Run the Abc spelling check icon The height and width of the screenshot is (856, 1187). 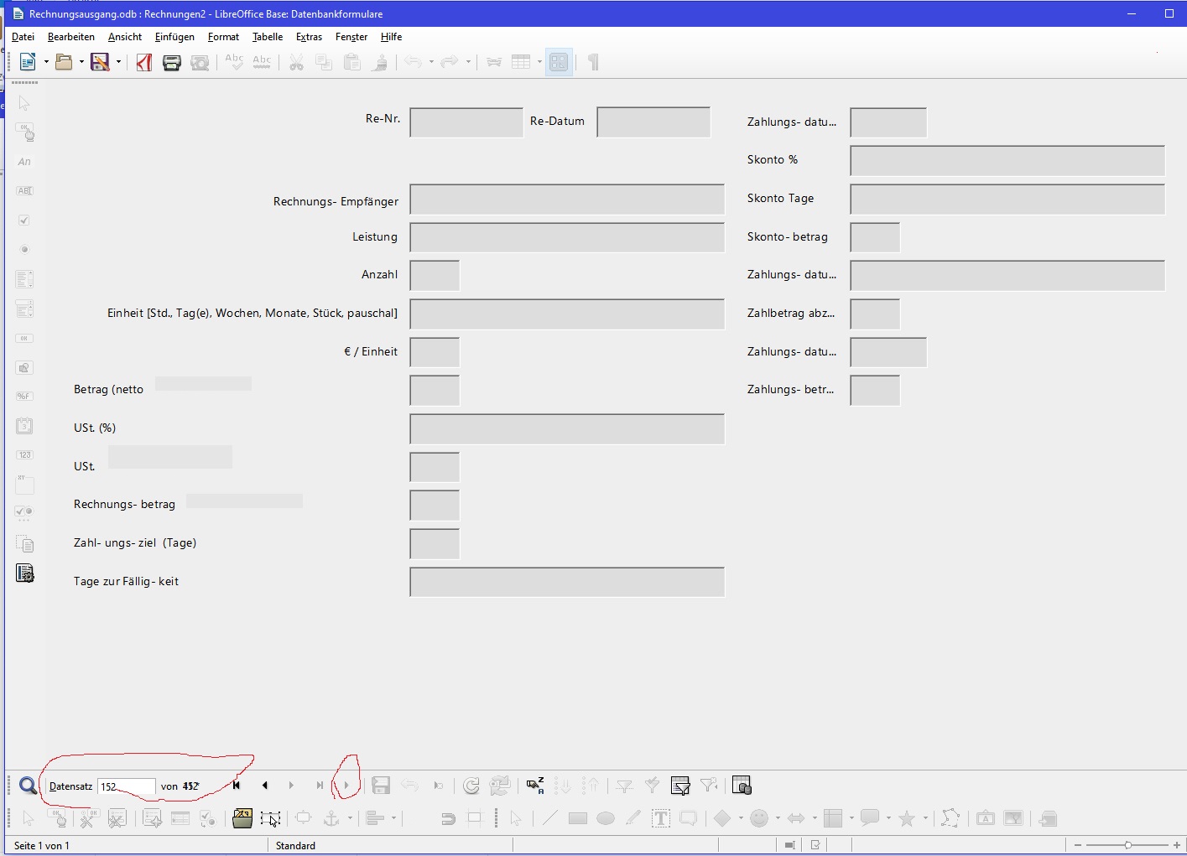[x=234, y=62]
